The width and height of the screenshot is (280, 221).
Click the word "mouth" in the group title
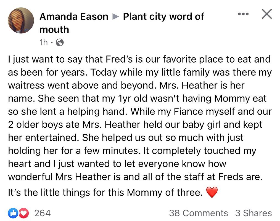54,29
